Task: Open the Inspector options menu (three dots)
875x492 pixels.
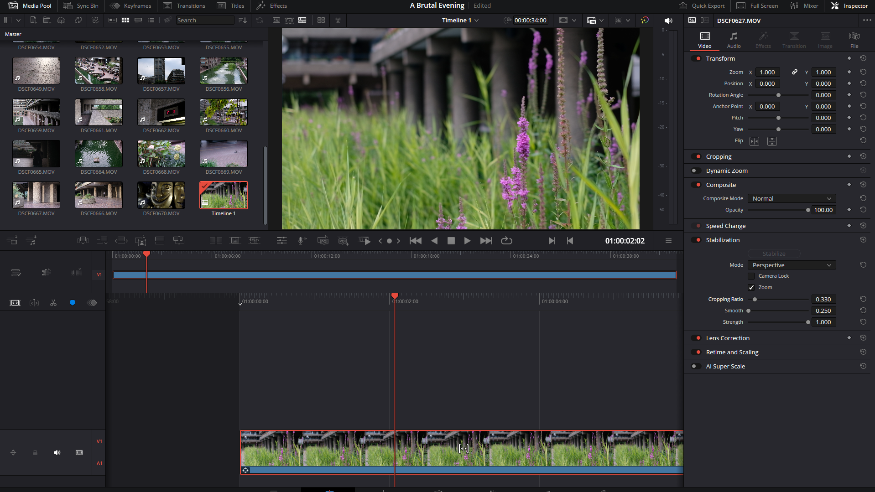Action: point(867,21)
